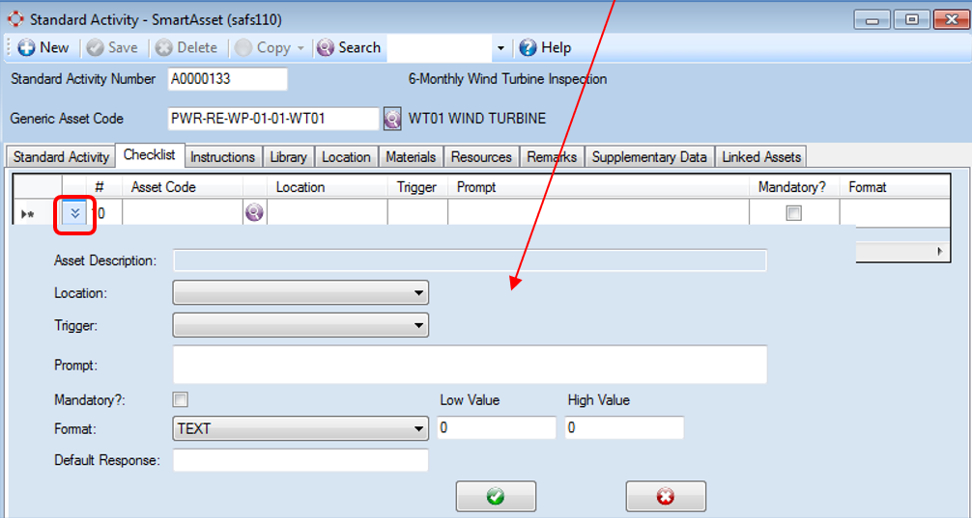The image size is (972, 518).
Task: Click the Copy toolbar button
Action: (264, 47)
